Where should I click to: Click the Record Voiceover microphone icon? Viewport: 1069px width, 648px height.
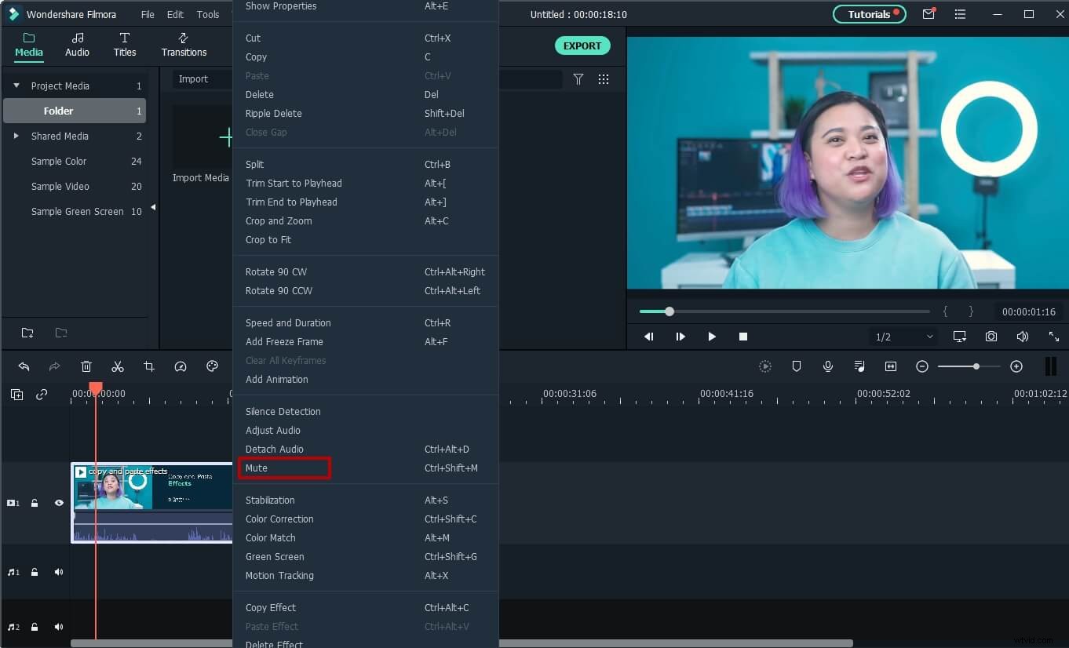click(x=827, y=366)
